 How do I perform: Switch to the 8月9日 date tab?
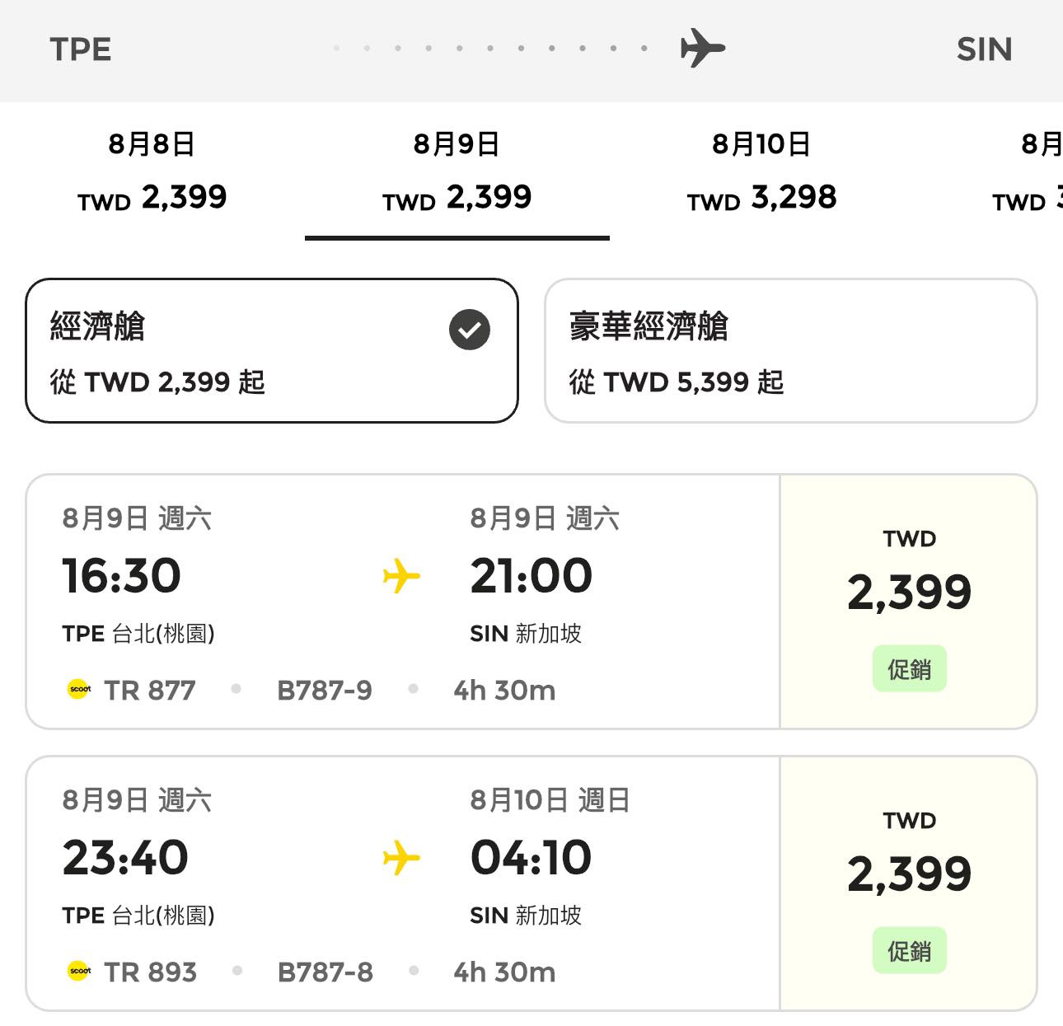click(x=457, y=171)
